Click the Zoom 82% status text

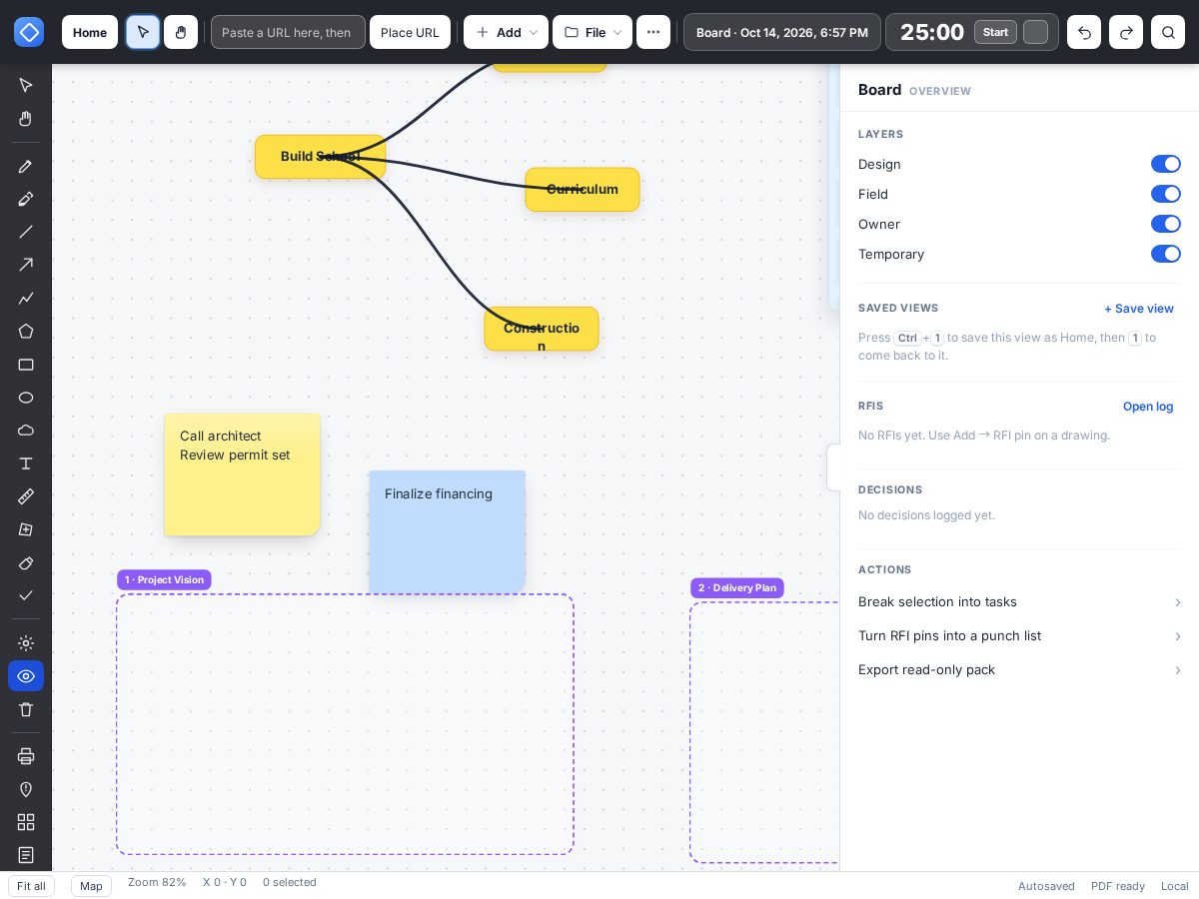click(x=157, y=882)
